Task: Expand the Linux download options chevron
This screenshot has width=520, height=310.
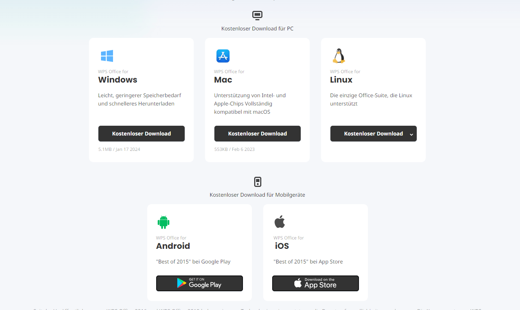Action: coord(411,134)
